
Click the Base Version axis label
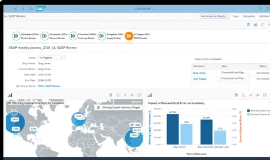coord(179,147)
